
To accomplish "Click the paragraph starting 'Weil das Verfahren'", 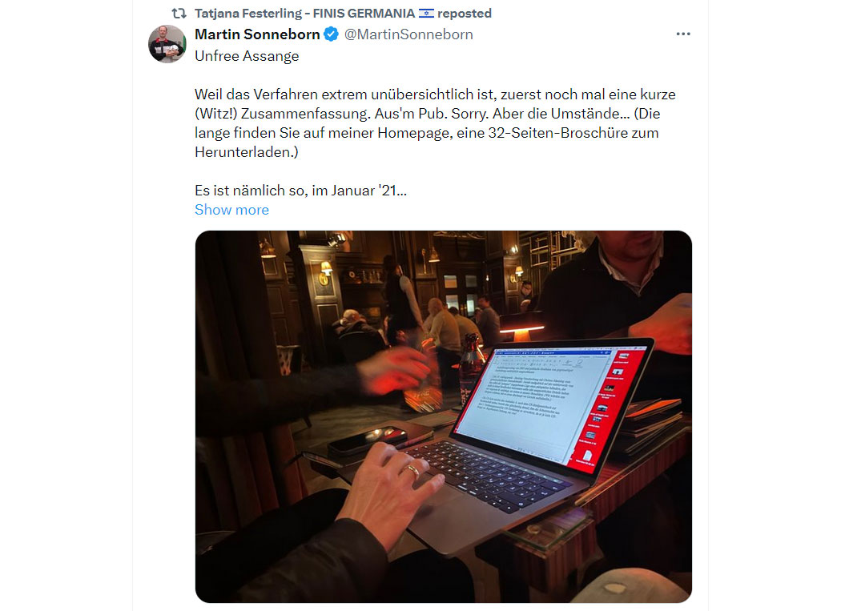I will click(435, 123).
